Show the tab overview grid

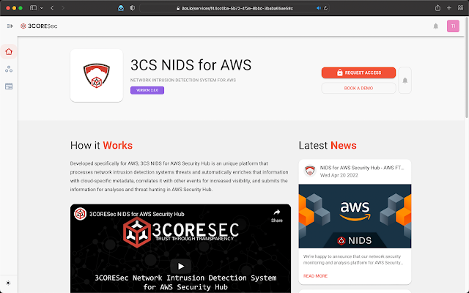coord(460,8)
